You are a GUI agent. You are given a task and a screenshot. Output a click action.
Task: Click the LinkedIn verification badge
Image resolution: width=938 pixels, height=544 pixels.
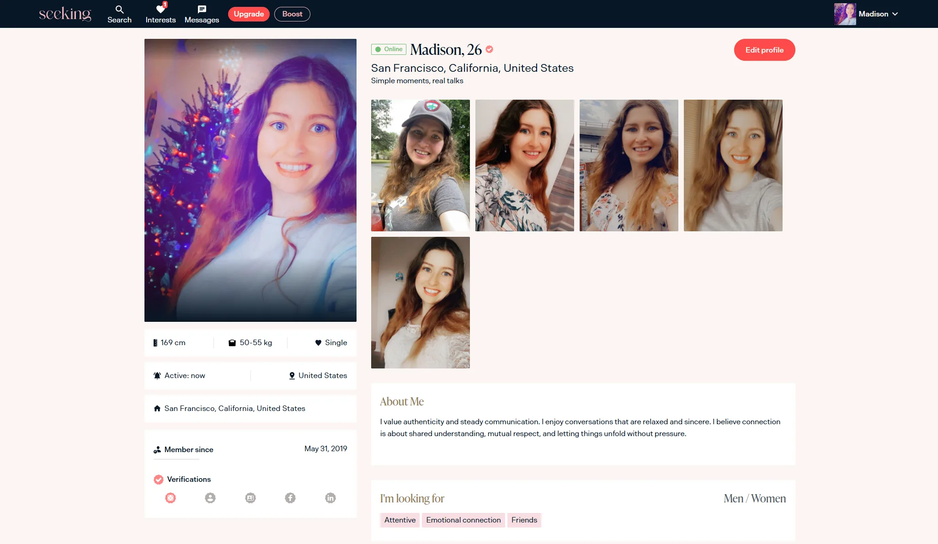tap(330, 498)
